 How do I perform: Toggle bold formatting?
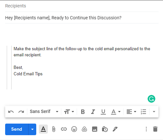(83, 112)
